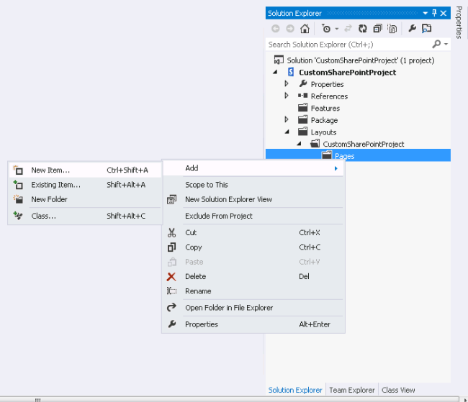
Task: Click the Collapse All icon
Action: tap(377, 29)
